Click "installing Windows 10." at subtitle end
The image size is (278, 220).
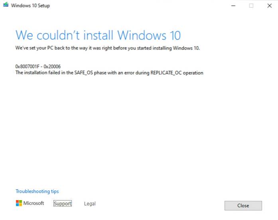pyautogui.click(x=176, y=48)
